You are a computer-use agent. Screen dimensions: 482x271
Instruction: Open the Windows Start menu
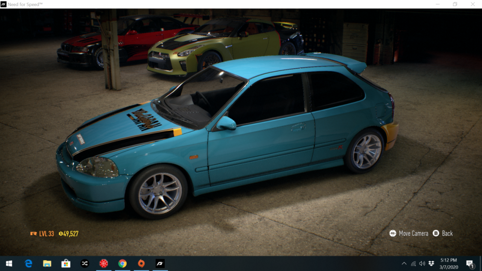(x=9, y=263)
